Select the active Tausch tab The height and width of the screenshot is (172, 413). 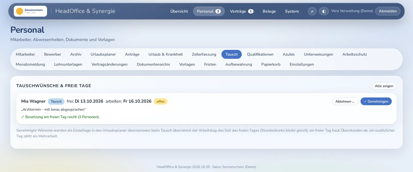click(x=232, y=54)
